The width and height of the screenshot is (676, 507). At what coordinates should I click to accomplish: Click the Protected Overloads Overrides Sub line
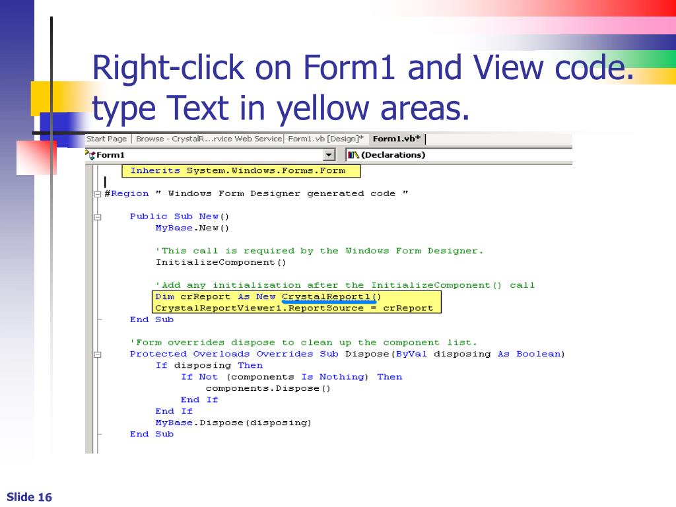[x=347, y=354]
